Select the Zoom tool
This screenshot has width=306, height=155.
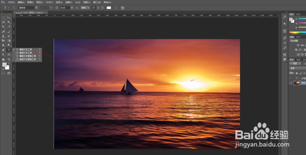click(9, 59)
